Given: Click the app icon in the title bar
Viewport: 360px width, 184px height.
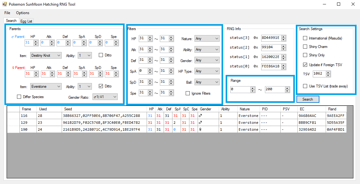Looking at the screenshot, I should click(4, 4).
